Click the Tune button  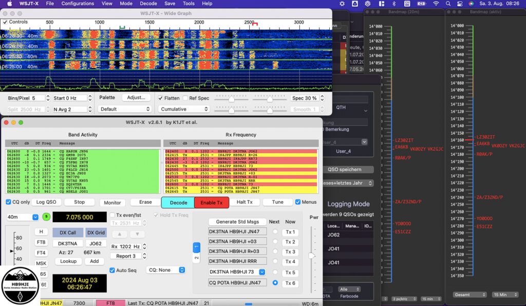click(278, 202)
